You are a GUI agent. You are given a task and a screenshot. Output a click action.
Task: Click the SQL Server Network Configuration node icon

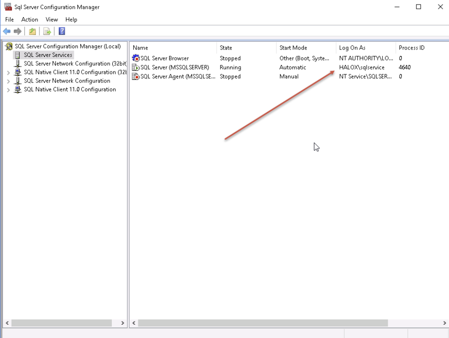coord(18,81)
